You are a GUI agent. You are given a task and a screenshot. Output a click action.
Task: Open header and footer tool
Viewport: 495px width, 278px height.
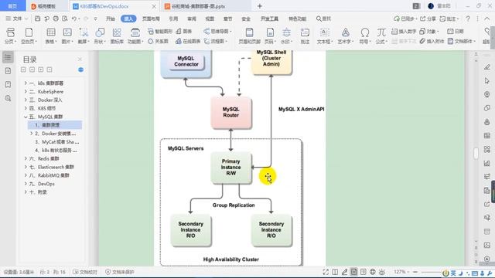click(x=249, y=36)
